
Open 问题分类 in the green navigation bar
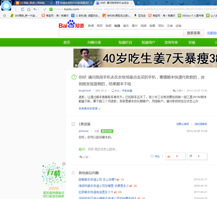[94, 43]
